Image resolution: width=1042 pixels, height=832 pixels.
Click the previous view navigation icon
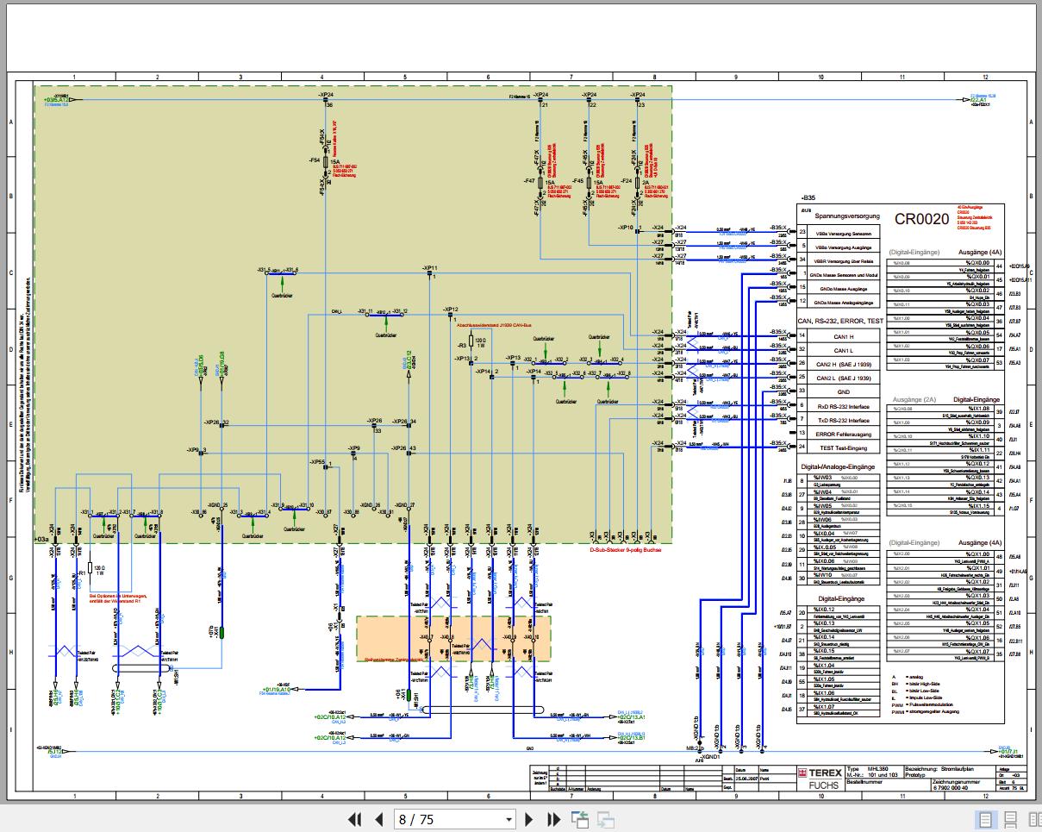580,819
